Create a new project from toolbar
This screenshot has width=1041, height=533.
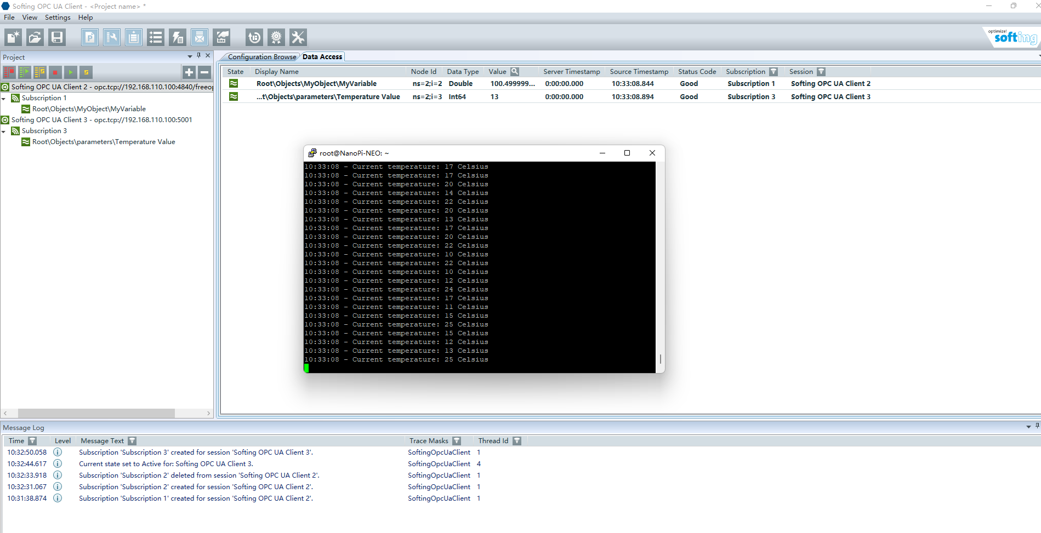pos(13,37)
